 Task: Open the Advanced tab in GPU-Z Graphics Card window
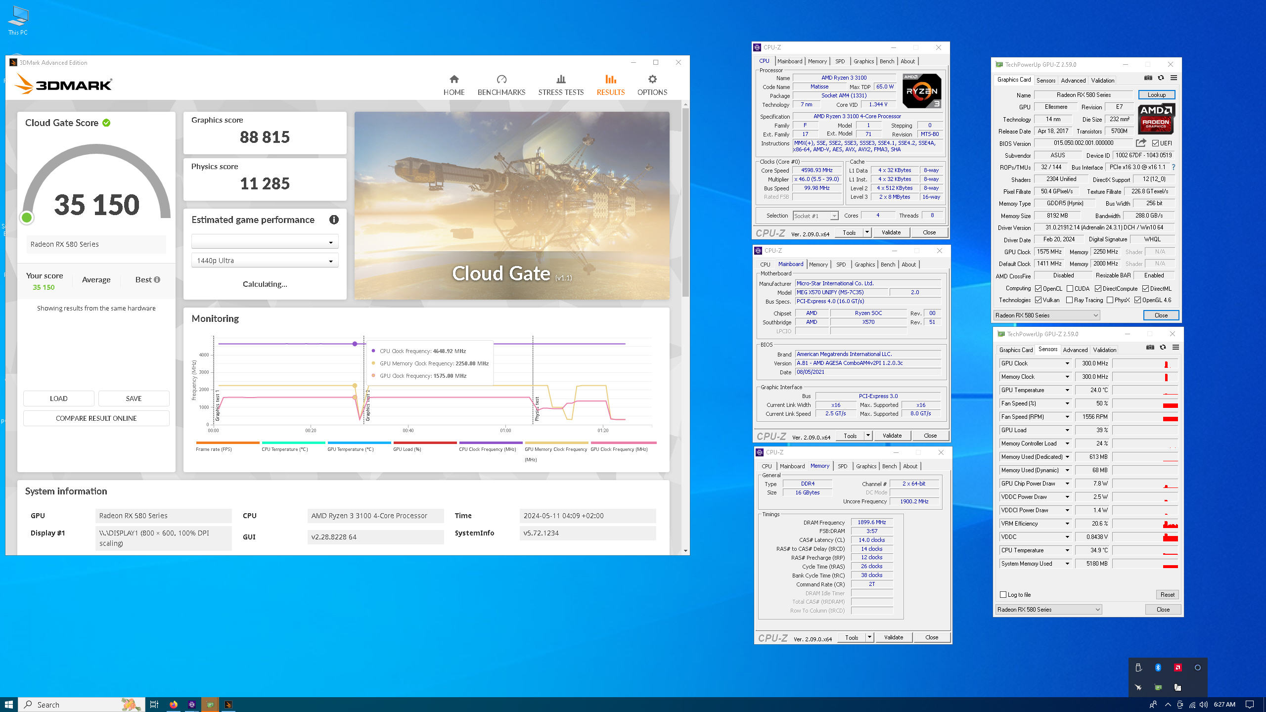click(x=1073, y=81)
